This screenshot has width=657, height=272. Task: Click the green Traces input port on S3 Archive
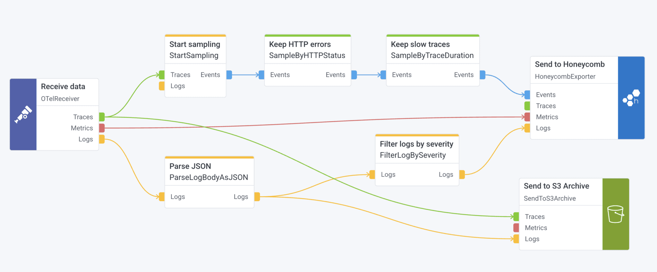516,217
